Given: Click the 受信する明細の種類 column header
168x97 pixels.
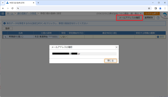Looking at the screenshot, I should [x=145, y=33].
